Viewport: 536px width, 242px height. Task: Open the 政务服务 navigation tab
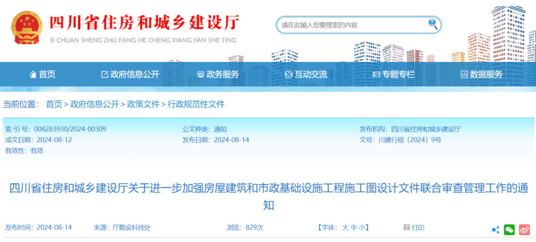point(218,74)
